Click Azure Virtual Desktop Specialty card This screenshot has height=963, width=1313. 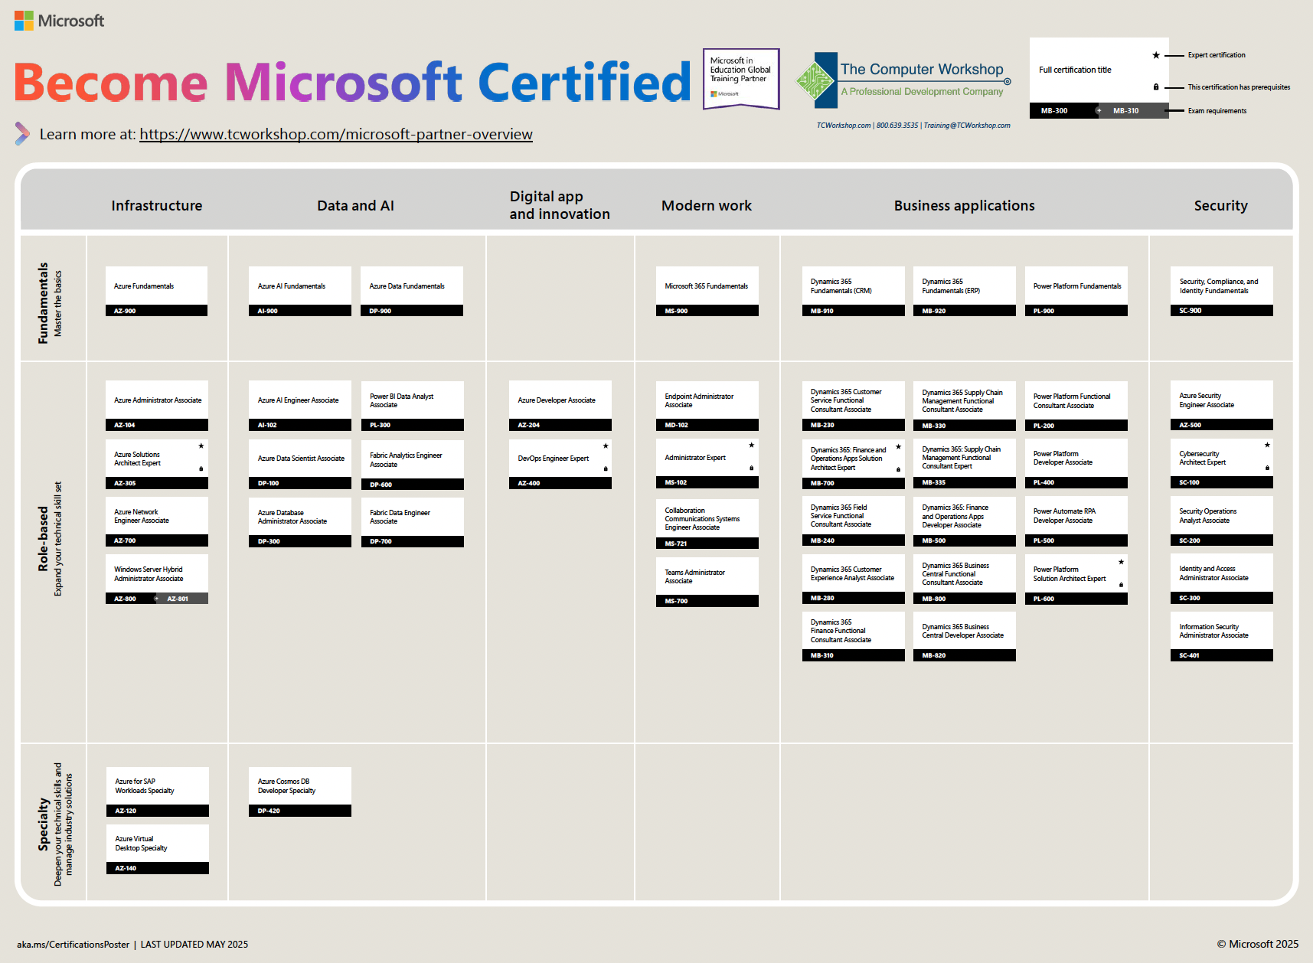pos(157,849)
